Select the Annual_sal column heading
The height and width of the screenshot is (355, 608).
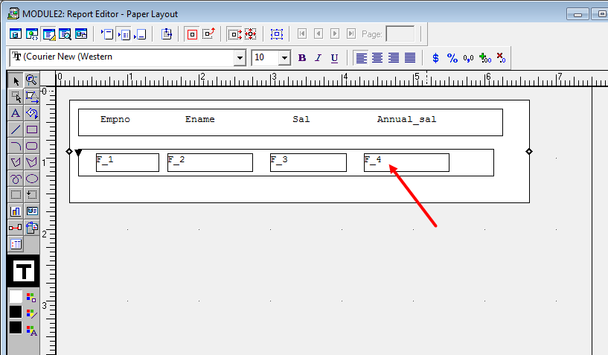406,120
